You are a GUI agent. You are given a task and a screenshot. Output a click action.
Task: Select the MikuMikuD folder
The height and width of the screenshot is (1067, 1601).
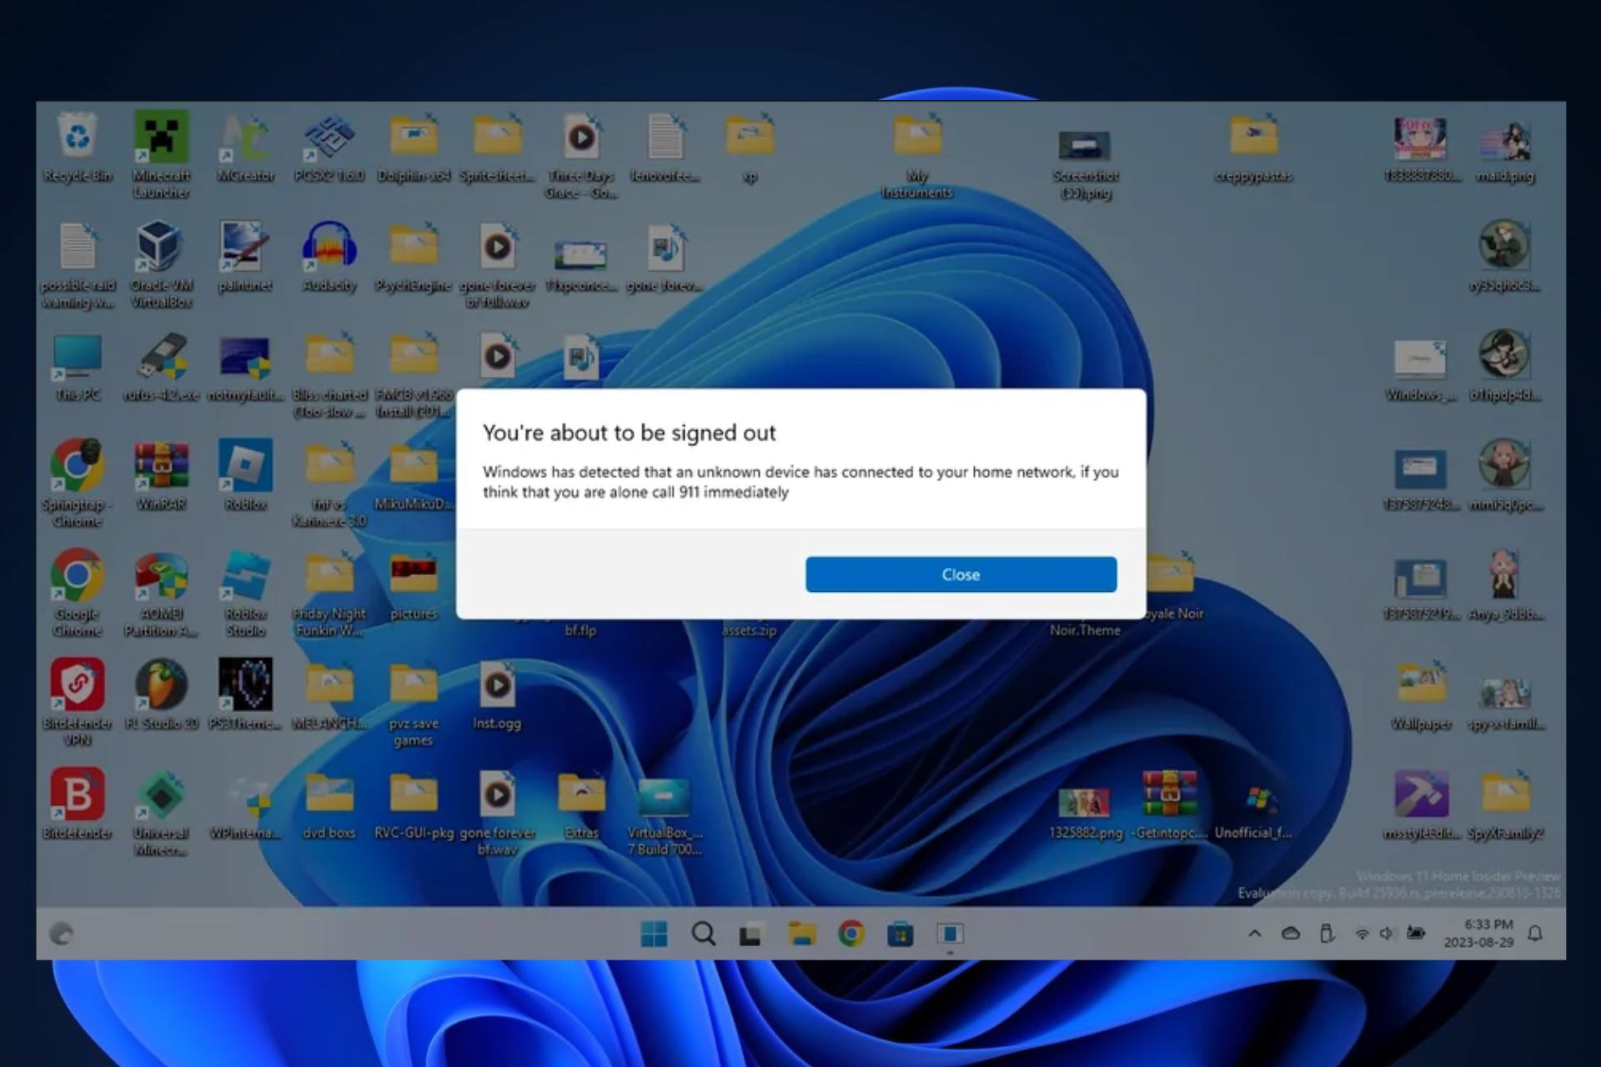click(x=414, y=476)
